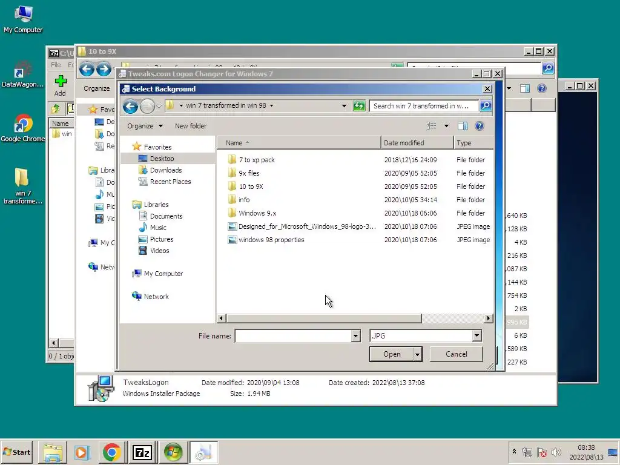
Task: Click the horizontal scrollbar left arrow
Action: point(222,318)
